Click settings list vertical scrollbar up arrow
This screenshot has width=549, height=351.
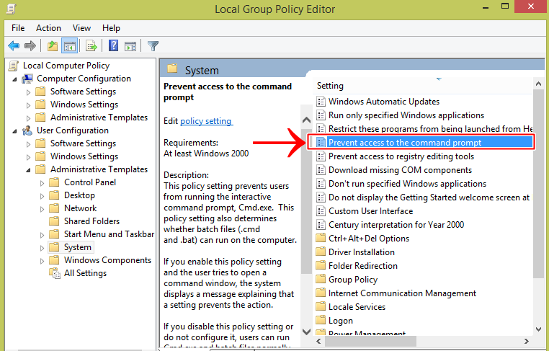click(538, 84)
